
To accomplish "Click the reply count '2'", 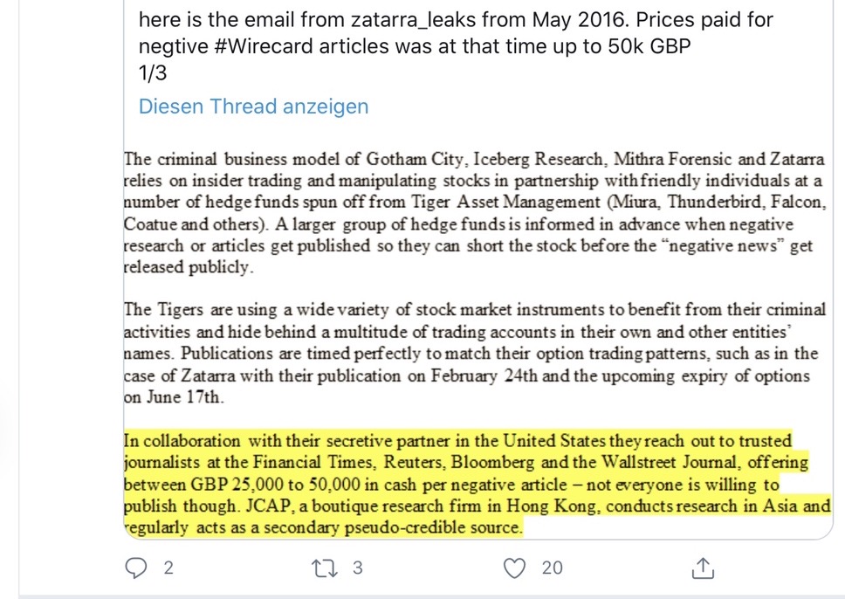I will click(x=168, y=568).
